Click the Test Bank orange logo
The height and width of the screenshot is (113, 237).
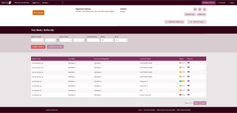[x=39, y=13]
